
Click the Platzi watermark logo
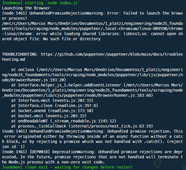click(158, 163)
